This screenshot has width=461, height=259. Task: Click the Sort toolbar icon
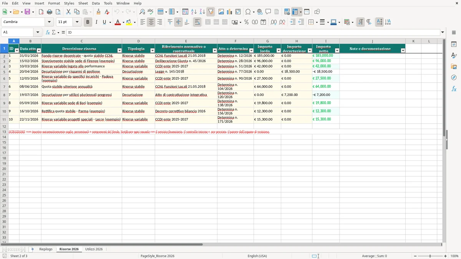tap(185, 12)
